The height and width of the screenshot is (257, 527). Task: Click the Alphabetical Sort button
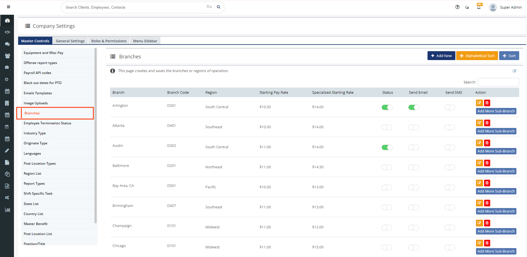pos(477,56)
